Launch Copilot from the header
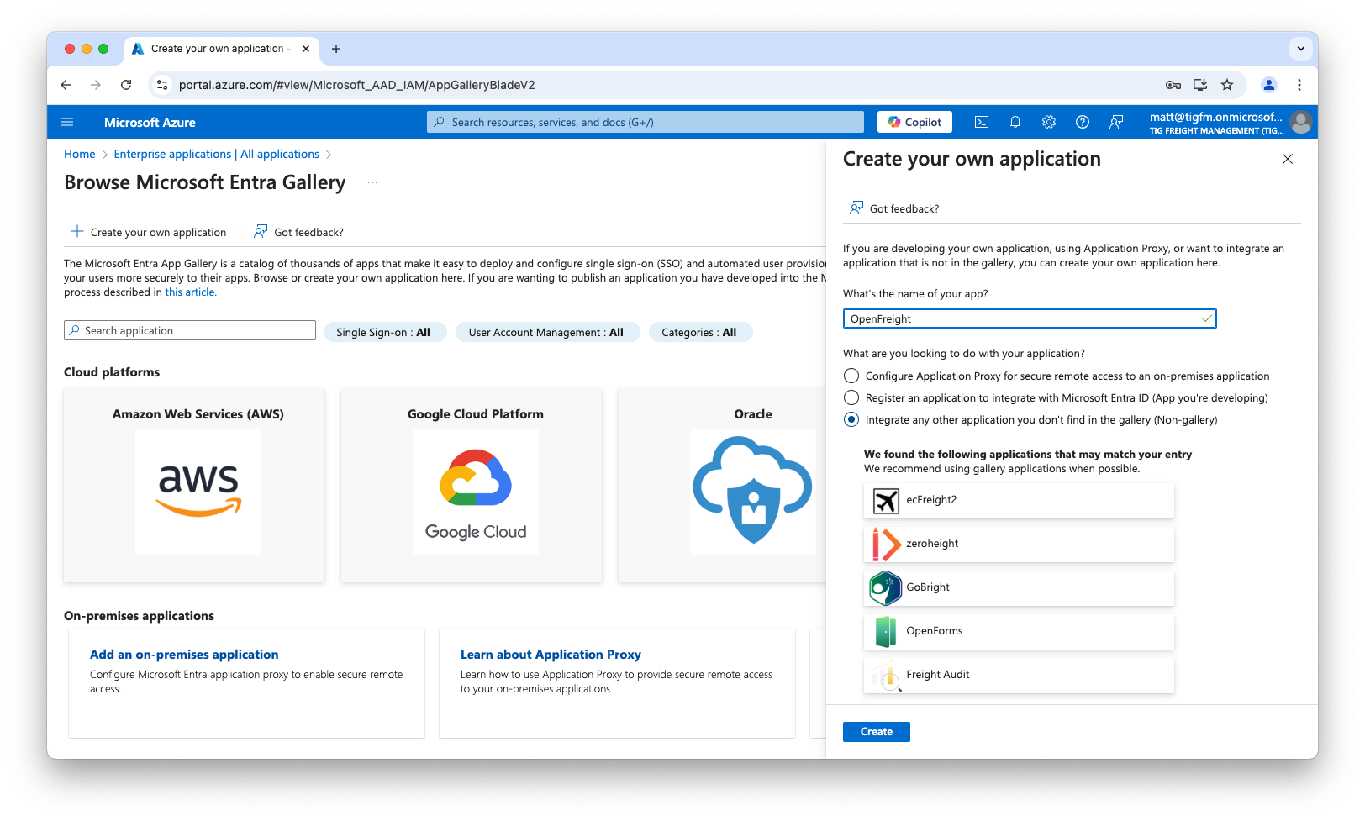Image resolution: width=1365 pixels, height=821 pixels. click(915, 122)
